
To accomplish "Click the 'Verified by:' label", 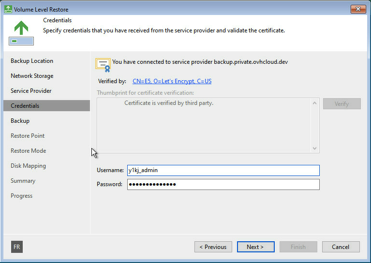I will [x=112, y=81].
